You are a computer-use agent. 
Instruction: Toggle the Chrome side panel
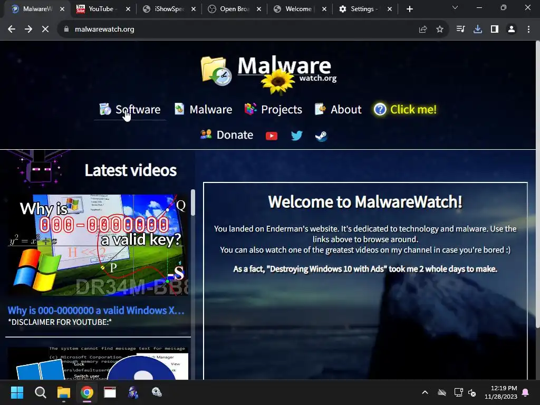click(495, 30)
